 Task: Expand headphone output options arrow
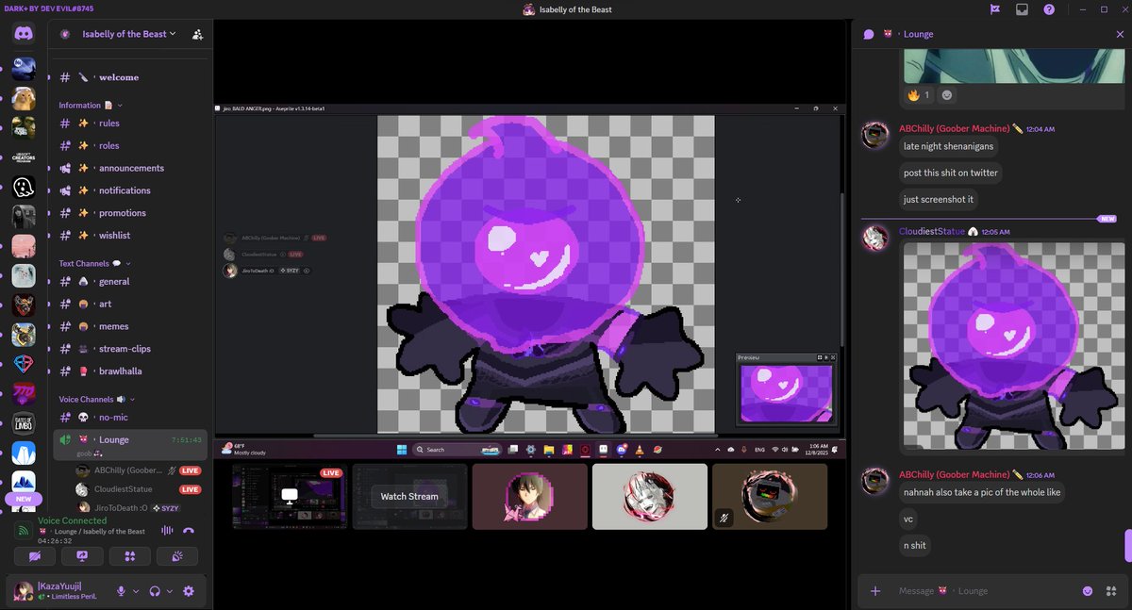coord(170,591)
